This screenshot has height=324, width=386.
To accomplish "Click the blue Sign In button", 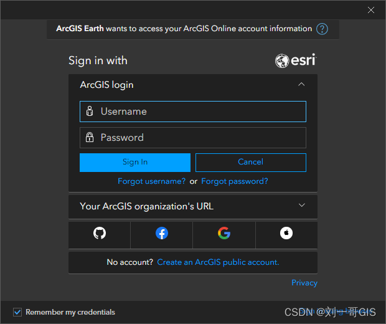I will tap(135, 163).
